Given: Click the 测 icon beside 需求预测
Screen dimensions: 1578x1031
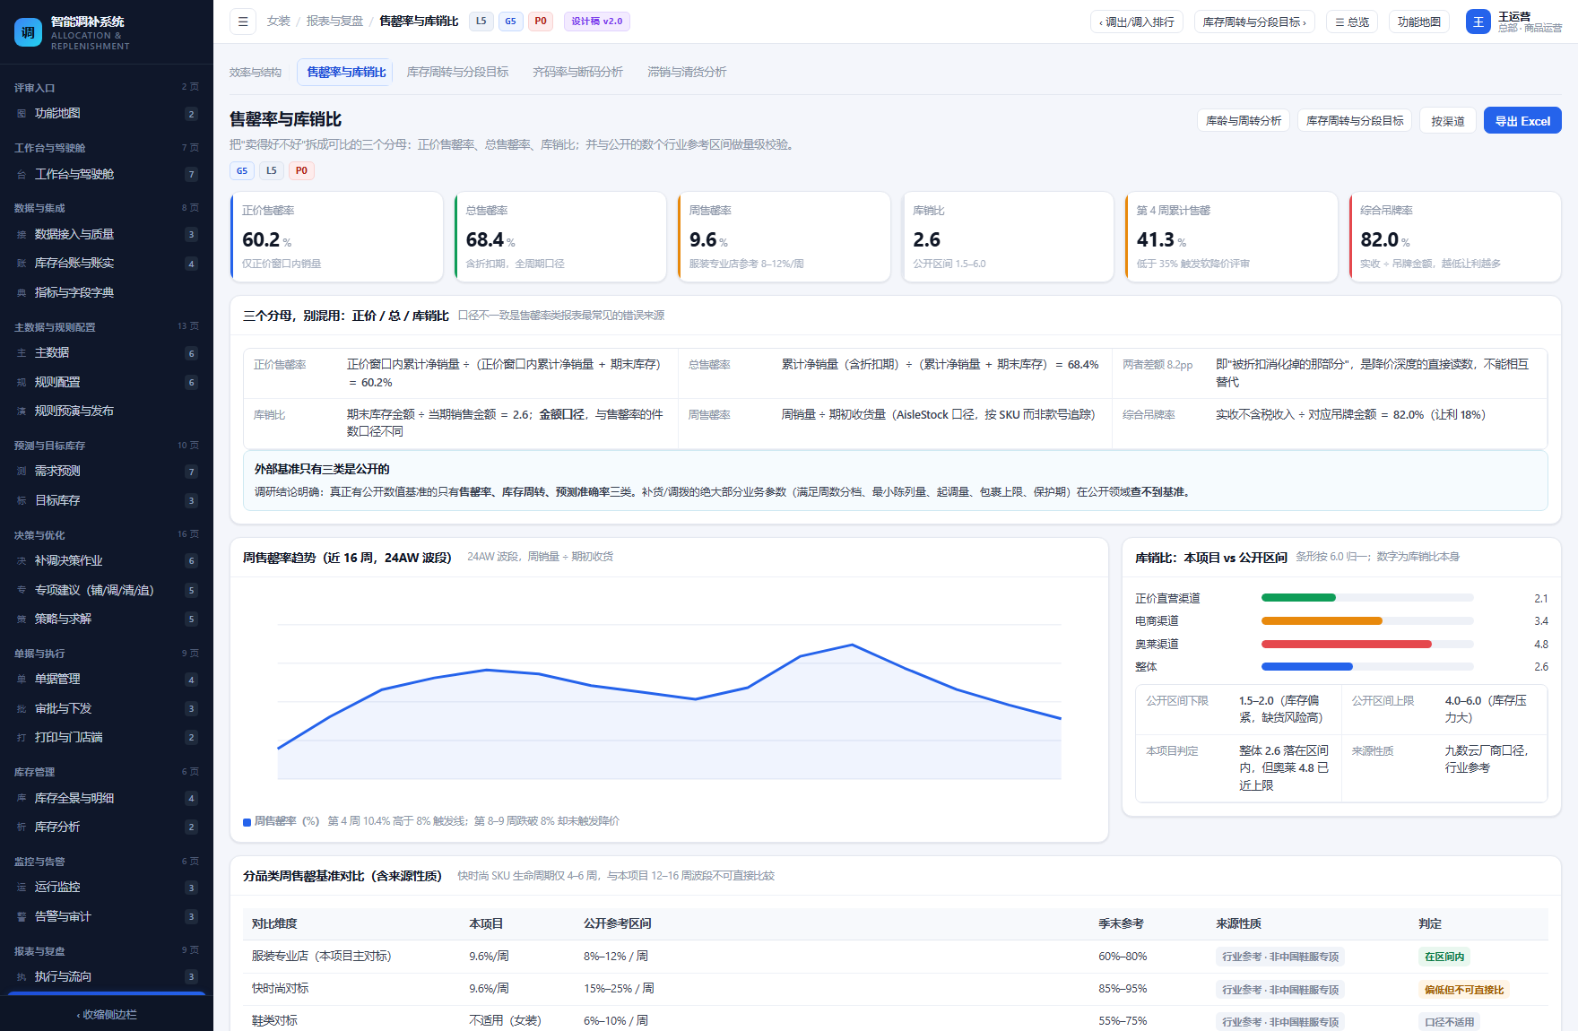Looking at the screenshot, I should coord(22,472).
